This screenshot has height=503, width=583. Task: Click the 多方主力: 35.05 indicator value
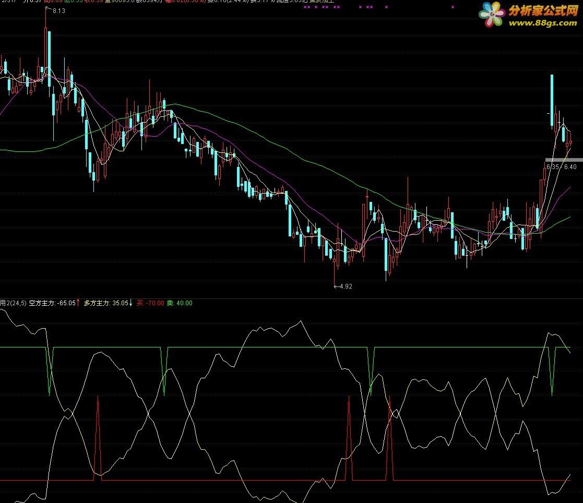[105, 303]
